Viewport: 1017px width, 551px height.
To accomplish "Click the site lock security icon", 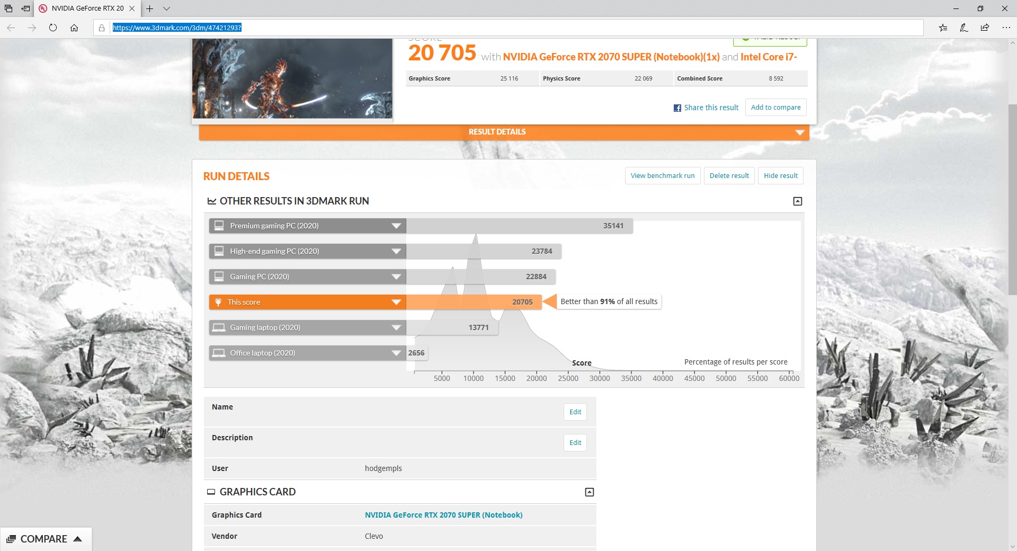I will (x=102, y=28).
